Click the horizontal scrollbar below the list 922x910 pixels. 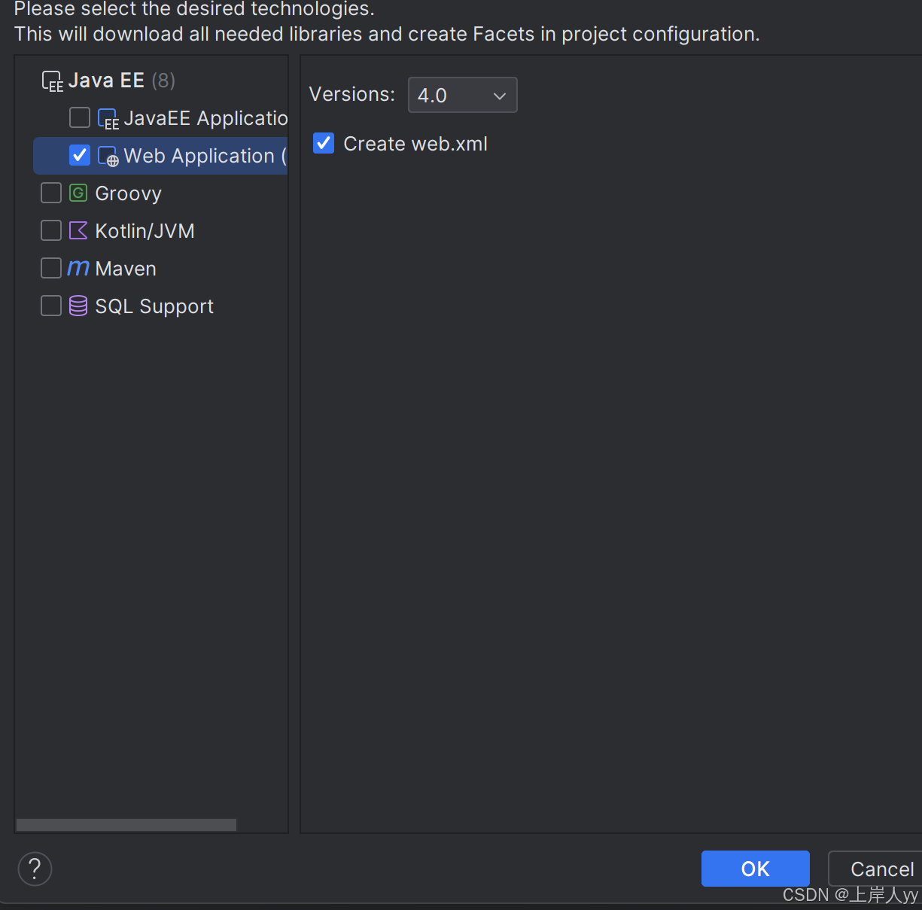126,824
